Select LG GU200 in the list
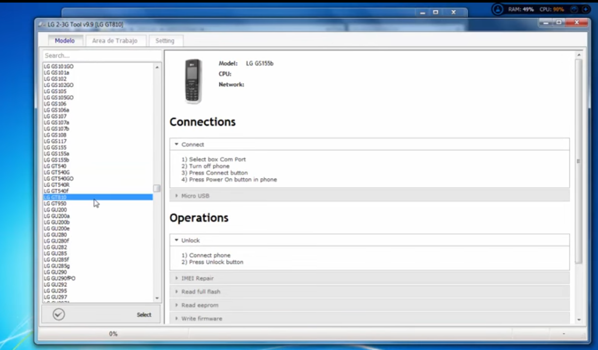The height and width of the screenshot is (350, 598). click(98, 210)
